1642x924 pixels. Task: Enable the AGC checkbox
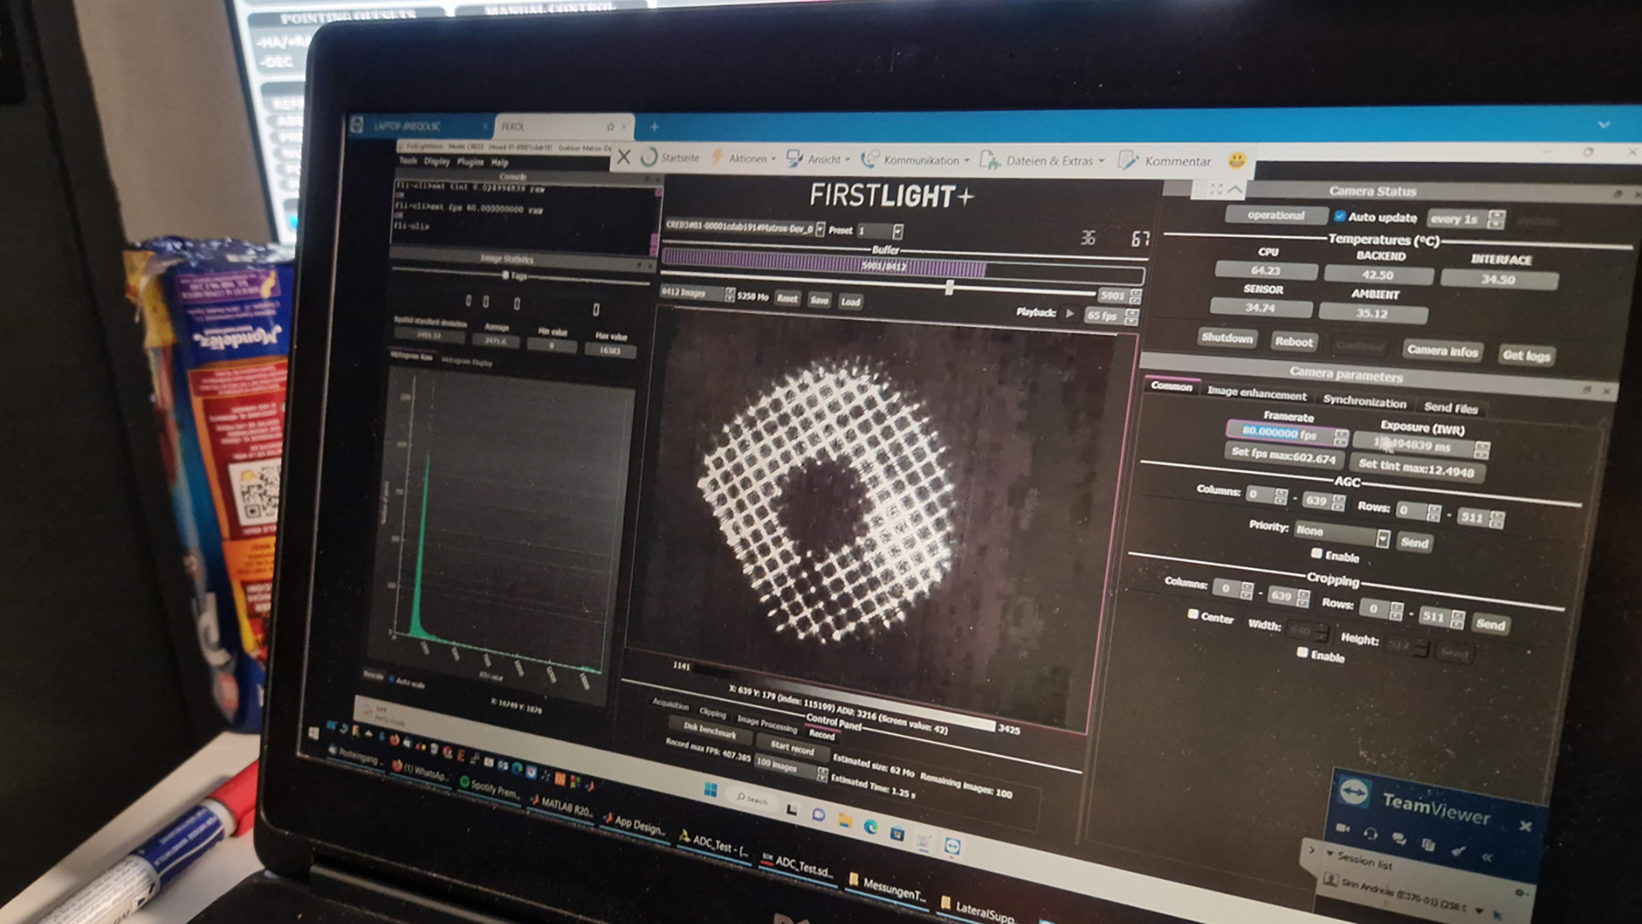(x=1317, y=554)
